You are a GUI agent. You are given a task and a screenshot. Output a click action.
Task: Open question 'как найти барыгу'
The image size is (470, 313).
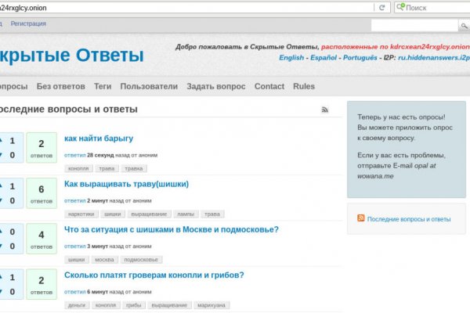coord(99,139)
